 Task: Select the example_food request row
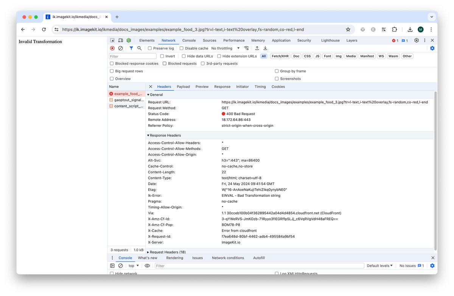click(126, 94)
